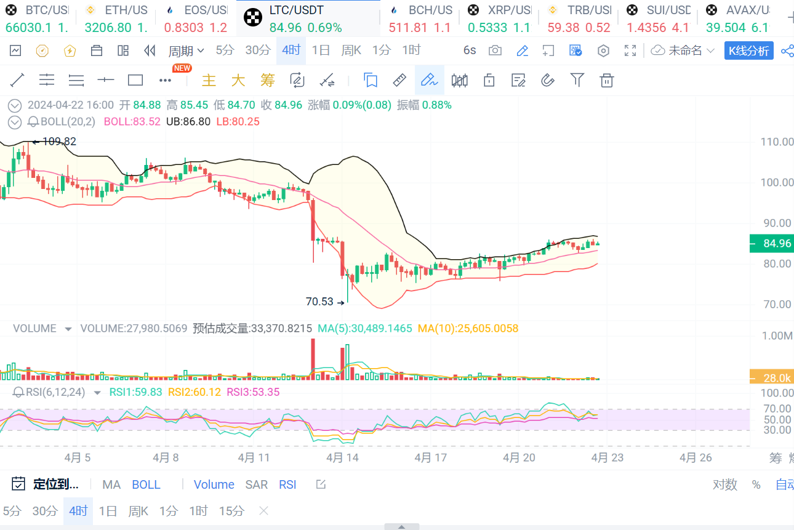
Task: Select the ruler measure tool
Action: (400, 80)
